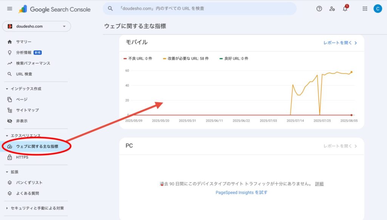Open 検索パフォーマンス in the sidebar
The image size is (387, 220).
coord(33,63)
